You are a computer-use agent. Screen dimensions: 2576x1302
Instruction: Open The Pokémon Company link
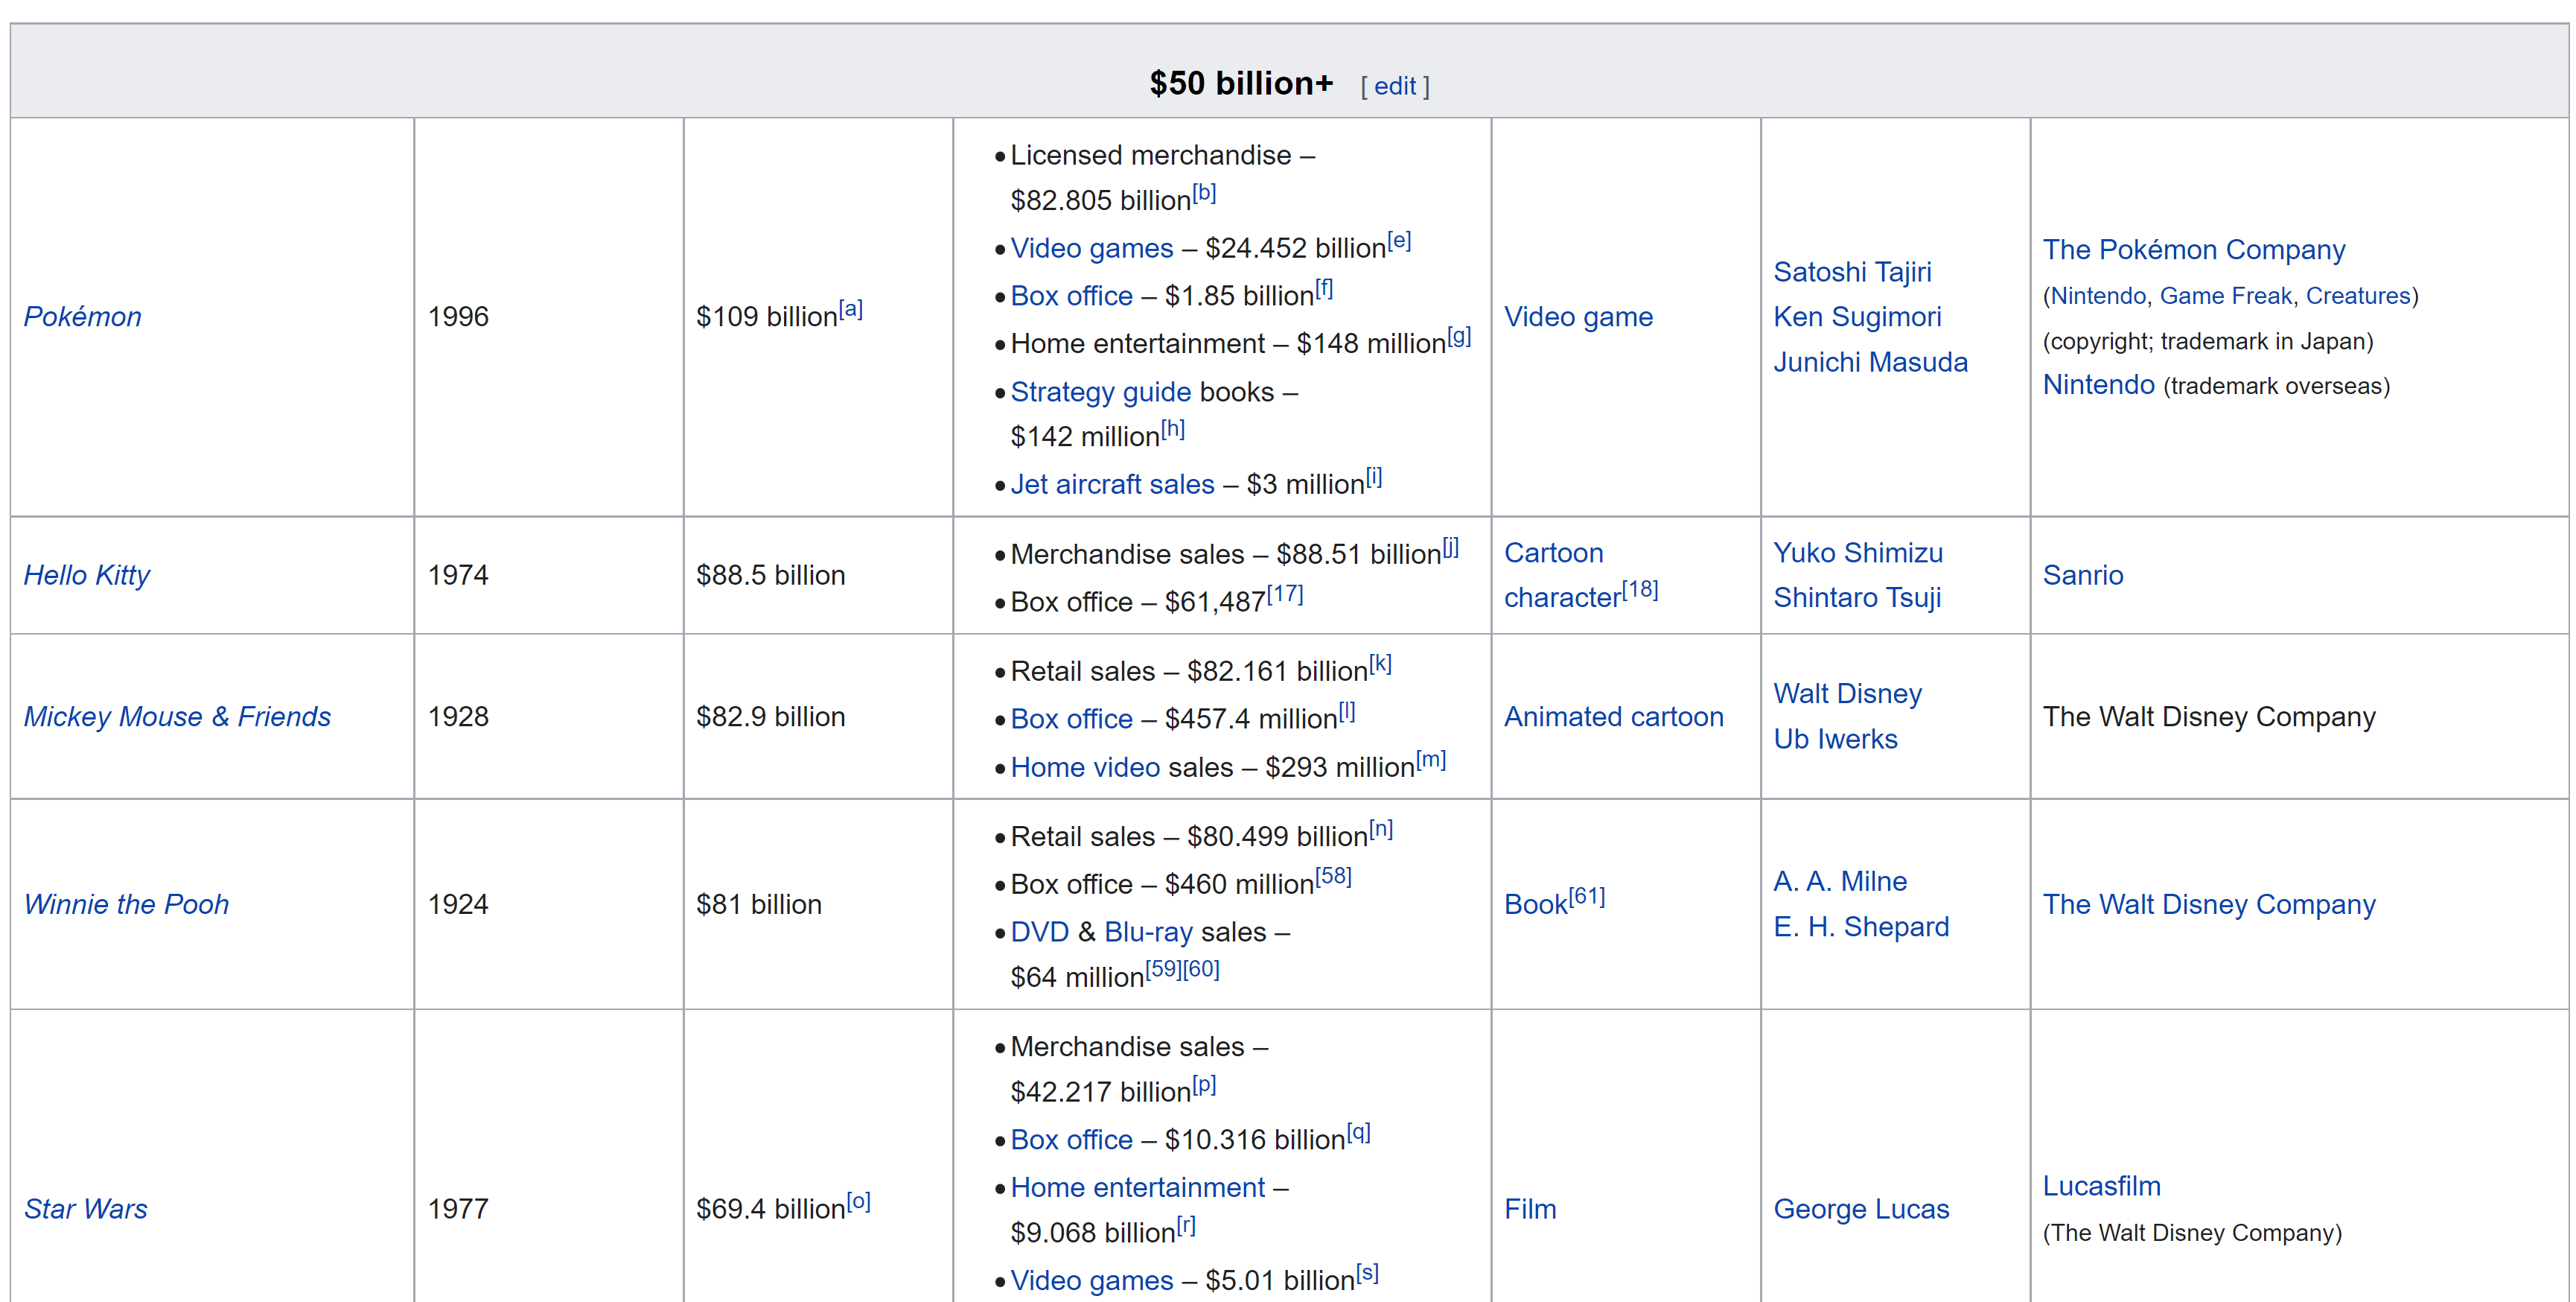2193,250
